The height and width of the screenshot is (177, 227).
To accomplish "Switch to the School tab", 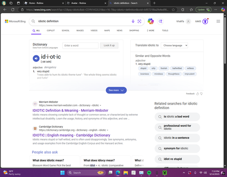I will tap(65, 30).
